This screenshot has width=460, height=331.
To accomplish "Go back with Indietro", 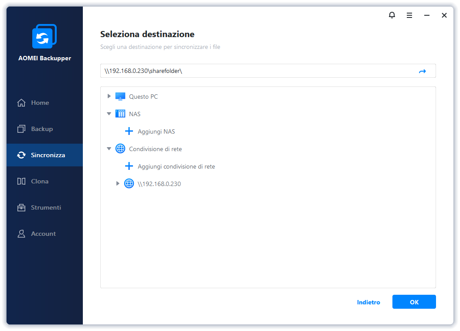I will coord(368,302).
